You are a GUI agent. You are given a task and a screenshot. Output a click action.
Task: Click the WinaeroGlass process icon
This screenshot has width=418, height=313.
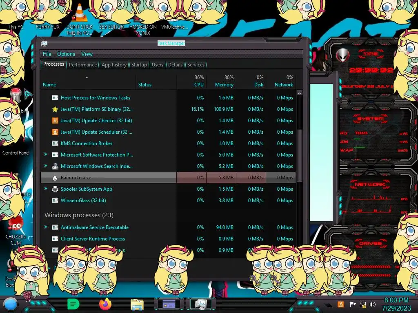[55, 201]
